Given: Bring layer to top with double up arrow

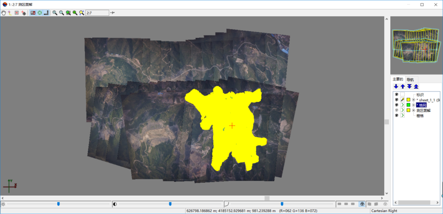Looking at the screenshot, I should (x=416, y=87).
